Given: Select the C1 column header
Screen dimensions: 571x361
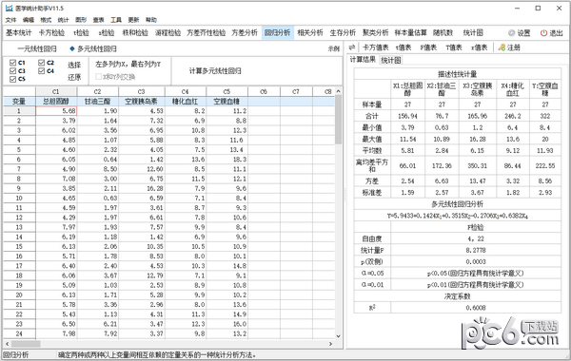Looking at the screenshot, I should (x=56, y=91).
